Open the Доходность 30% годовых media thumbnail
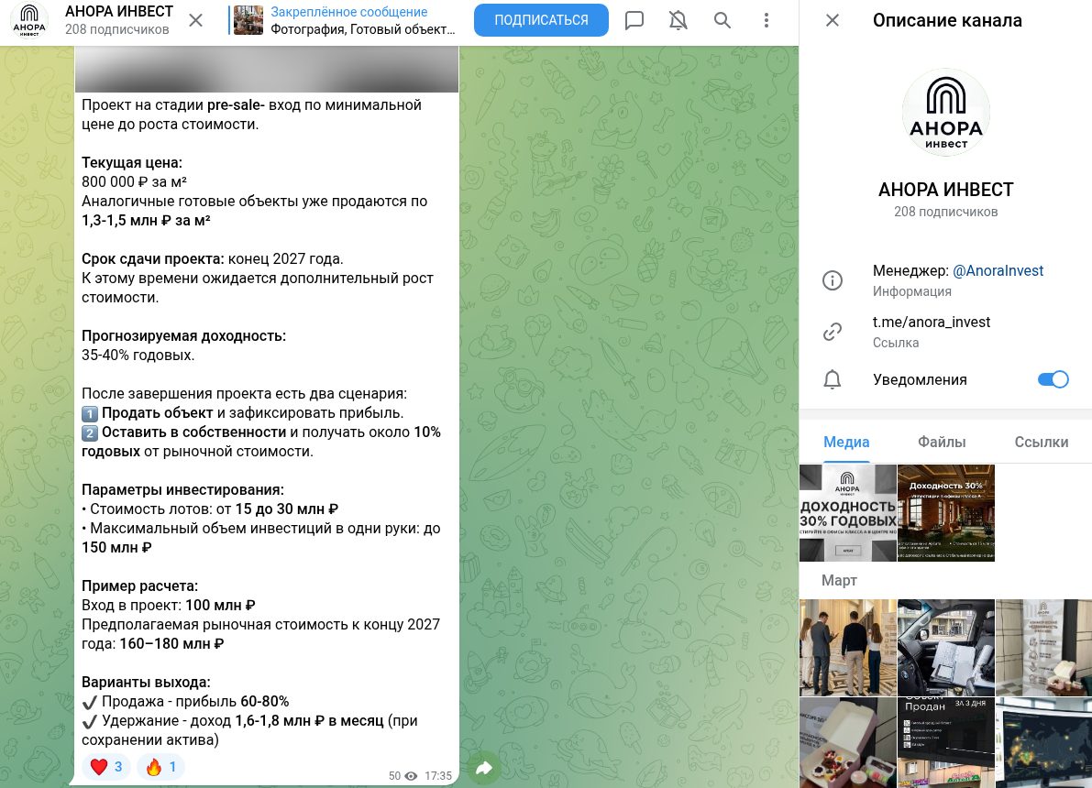This screenshot has width=1092, height=788. pyautogui.click(x=847, y=513)
